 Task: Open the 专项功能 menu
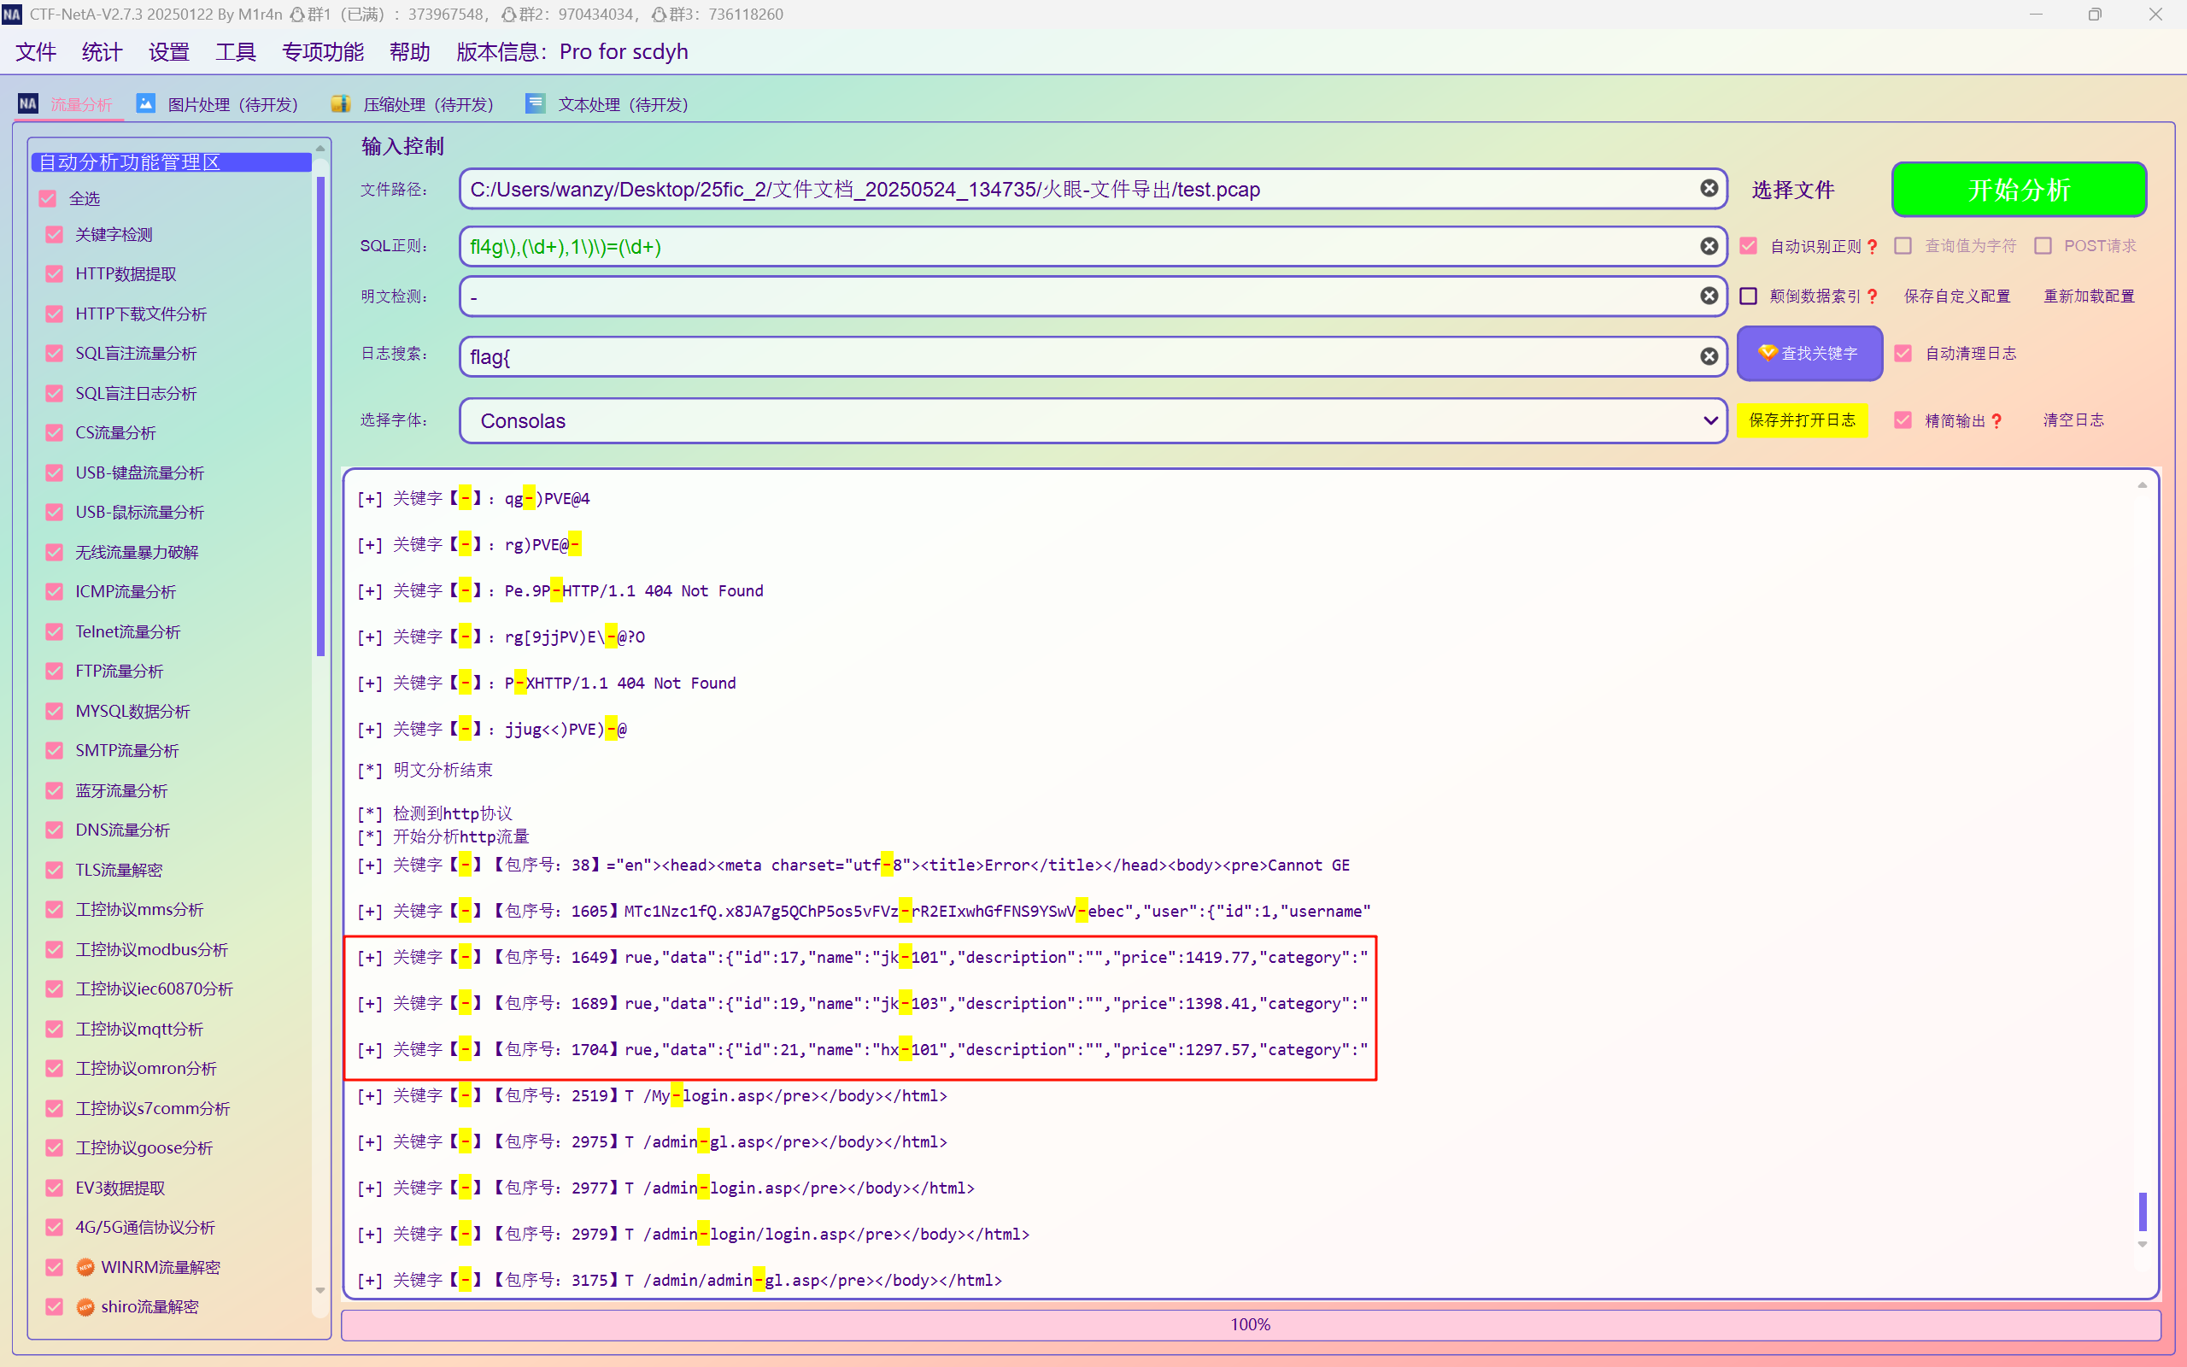click(x=323, y=51)
